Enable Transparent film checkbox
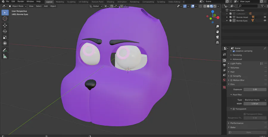This screenshot has width=268, height=137. coord(234,109)
